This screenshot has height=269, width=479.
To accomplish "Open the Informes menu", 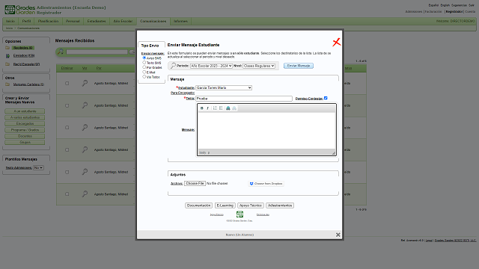I will (x=181, y=21).
